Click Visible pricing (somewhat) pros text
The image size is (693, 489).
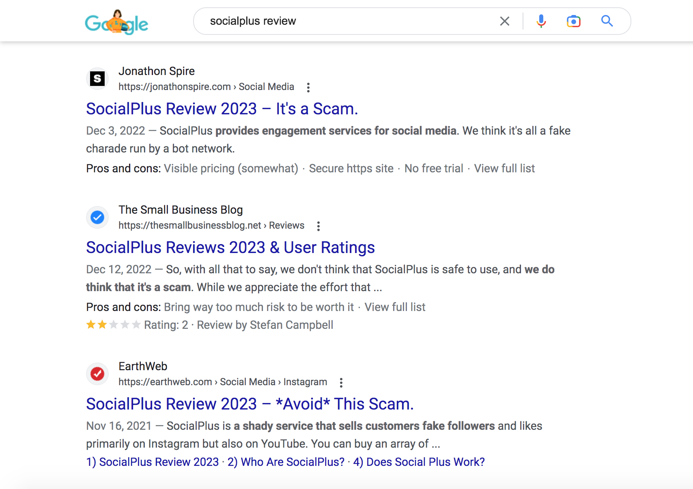[x=231, y=168]
